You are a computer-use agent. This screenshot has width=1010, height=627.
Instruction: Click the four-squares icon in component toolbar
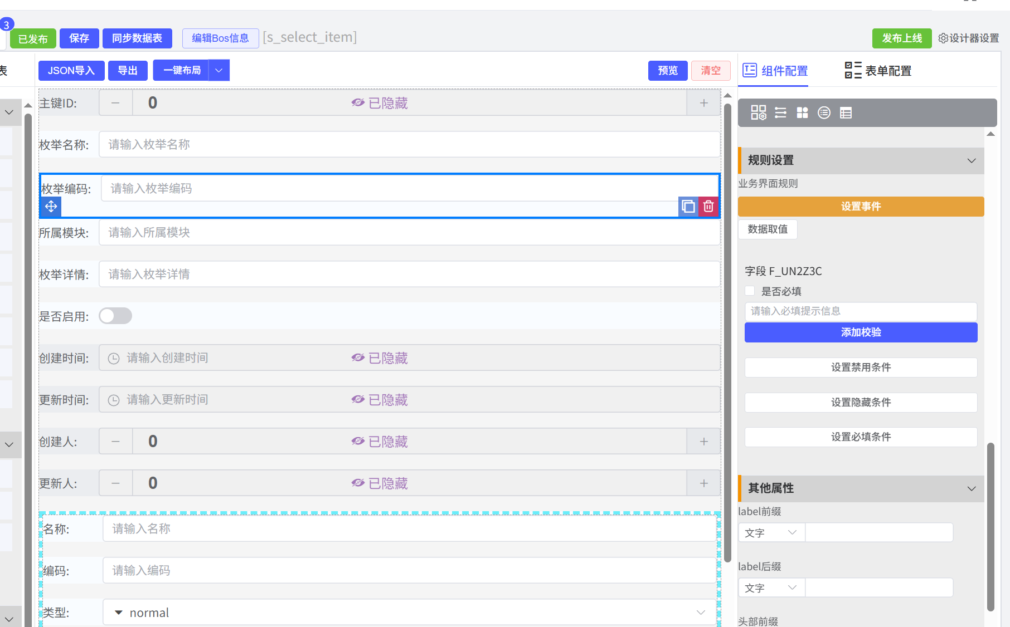pos(802,113)
